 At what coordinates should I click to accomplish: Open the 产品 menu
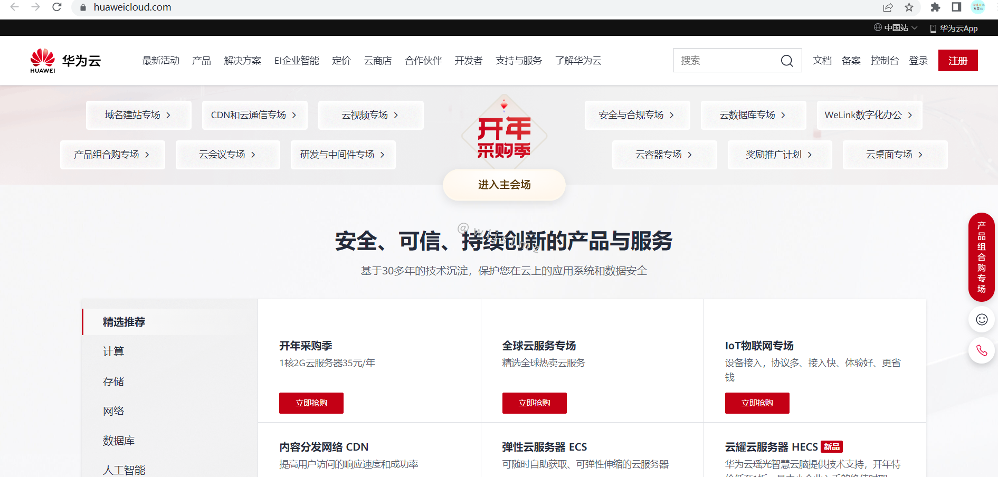202,61
